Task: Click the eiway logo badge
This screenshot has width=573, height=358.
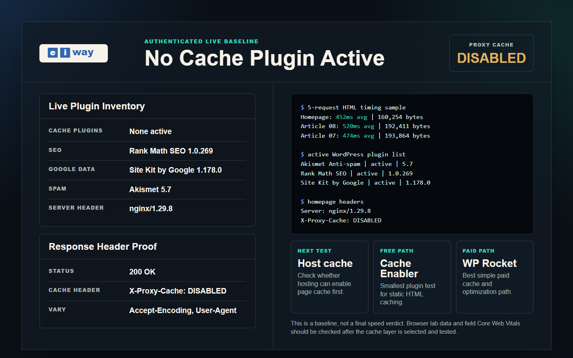Action: coord(74,53)
